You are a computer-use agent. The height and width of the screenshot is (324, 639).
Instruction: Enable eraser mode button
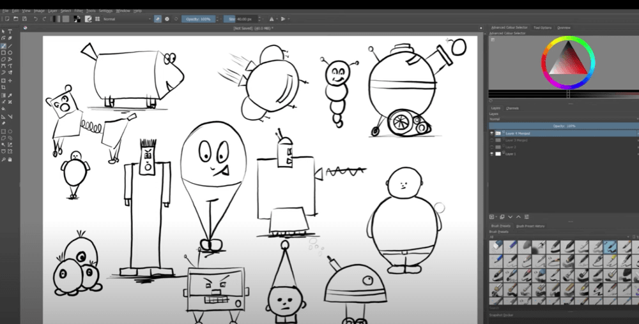pyautogui.click(x=157, y=19)
